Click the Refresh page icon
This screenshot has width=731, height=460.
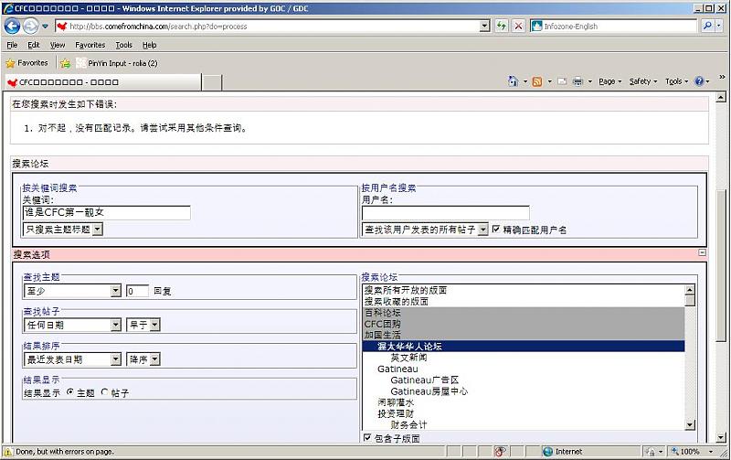pyautogui.click(x=502, y=27)
